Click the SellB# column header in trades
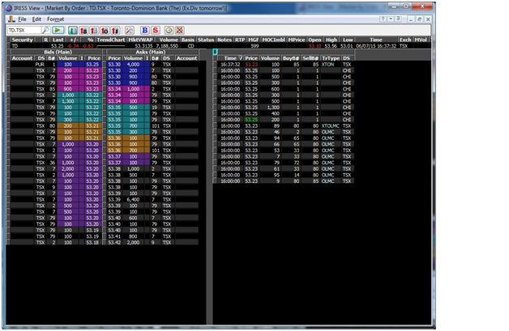Image resolution: width=509 pixels, height=331 pixels. pos(310,58)
